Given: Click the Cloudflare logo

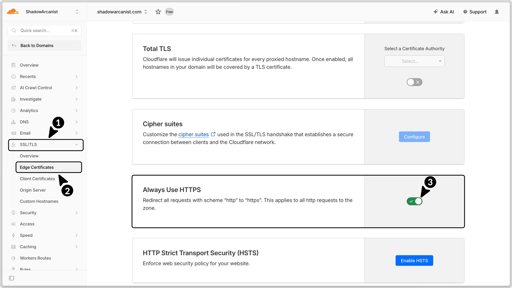Looking at the screenshot, I should [x=13, y=11].
